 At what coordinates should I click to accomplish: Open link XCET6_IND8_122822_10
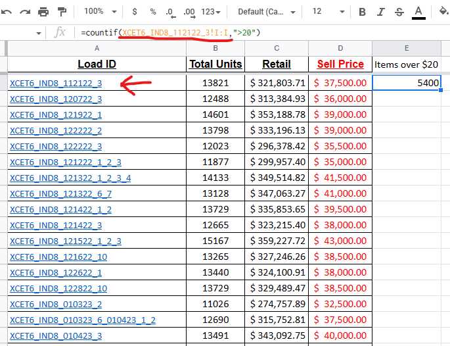58,289
